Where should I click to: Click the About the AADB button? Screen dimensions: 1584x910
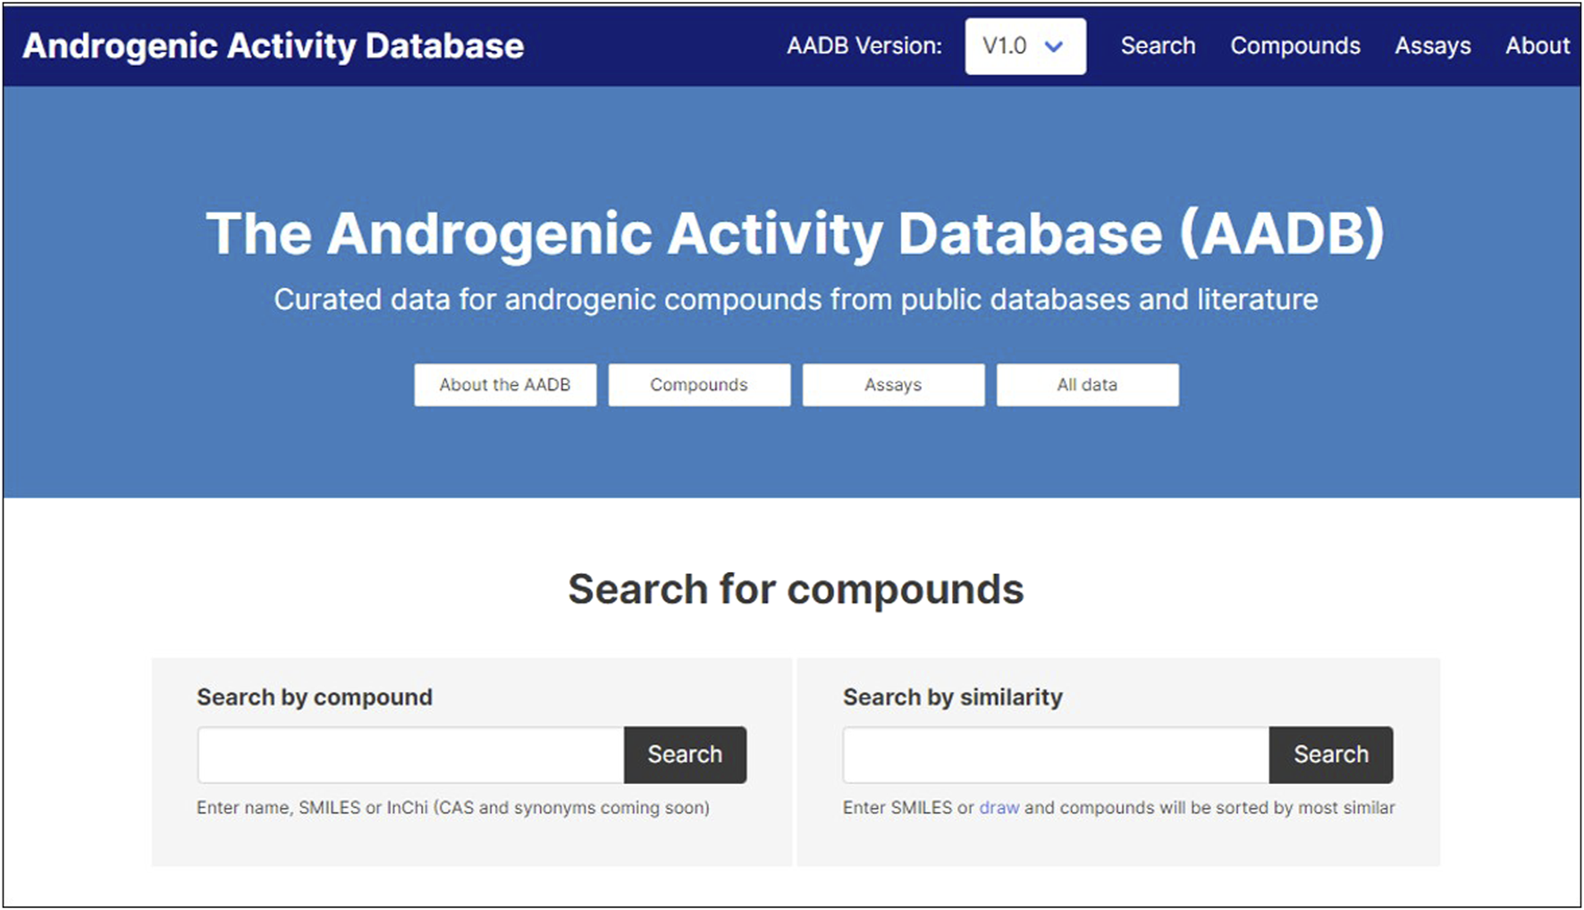(505, 384)
